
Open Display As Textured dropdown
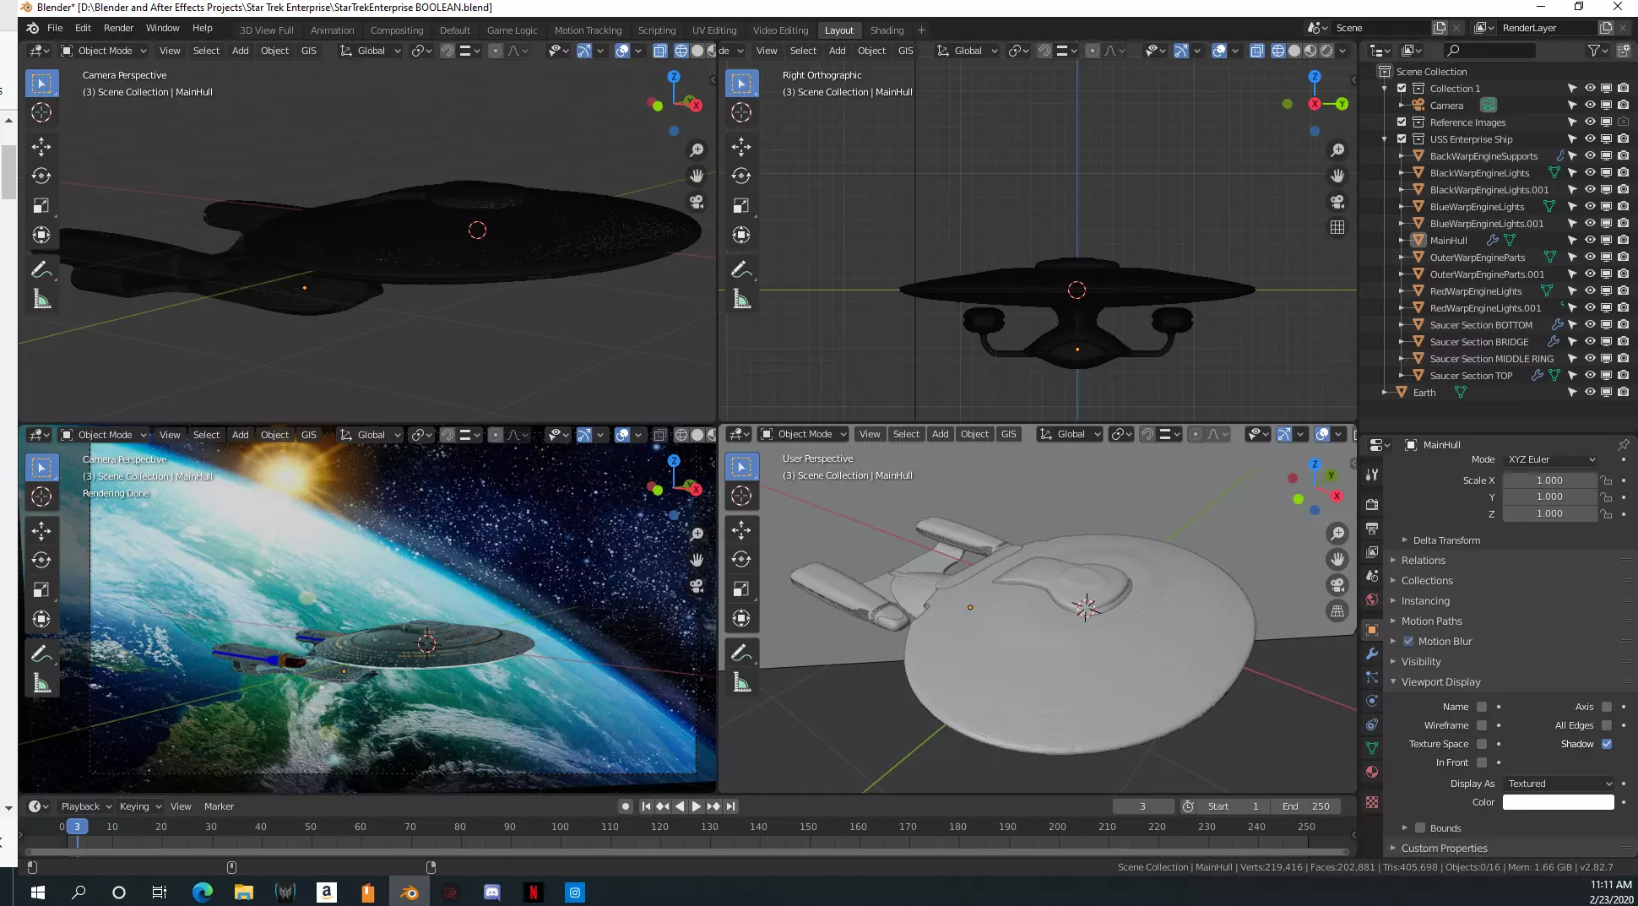point(1559,784)
